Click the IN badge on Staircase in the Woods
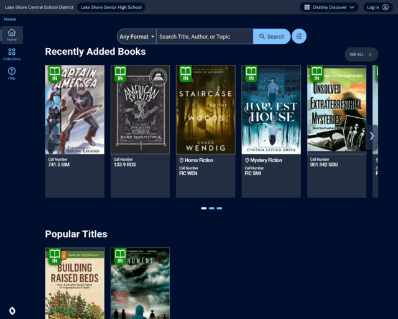This screenshot has width=398, height=319. 186,74
